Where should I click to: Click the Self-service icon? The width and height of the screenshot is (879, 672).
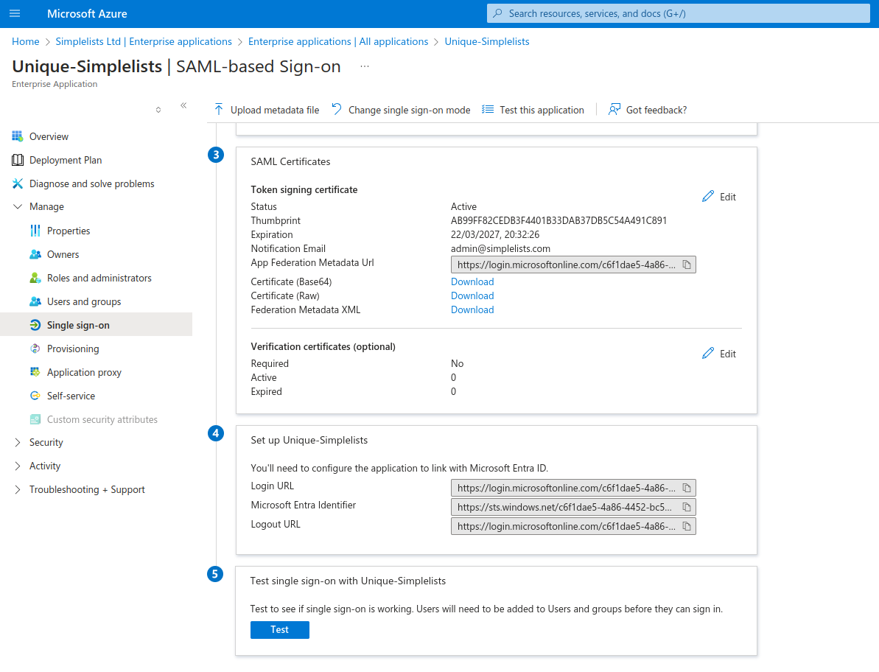35,395
